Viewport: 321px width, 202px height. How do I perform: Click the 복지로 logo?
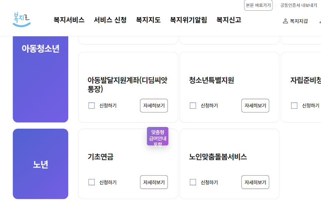21,19
